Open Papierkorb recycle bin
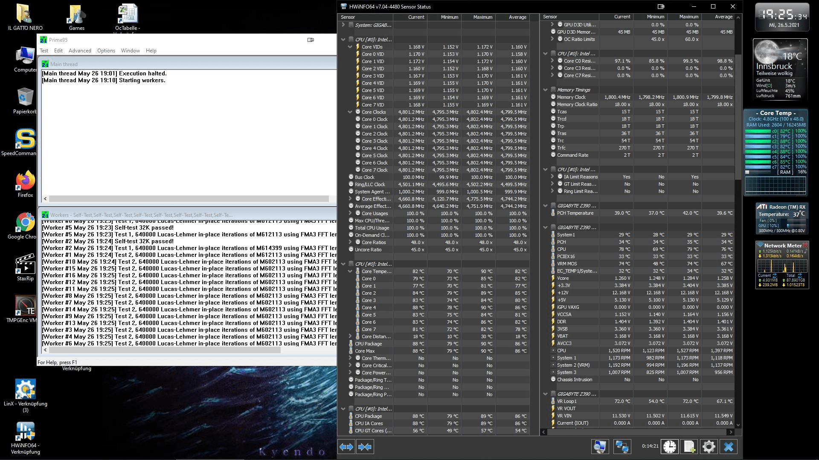Viewport: 819px width, 460px height. click(25, 101)
